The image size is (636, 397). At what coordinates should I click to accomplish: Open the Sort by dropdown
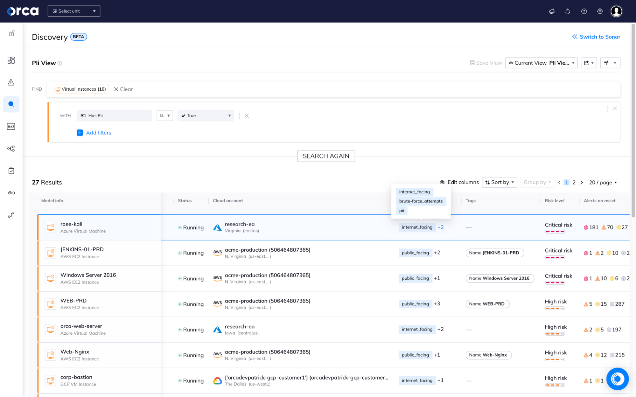[x=499, y=182]
